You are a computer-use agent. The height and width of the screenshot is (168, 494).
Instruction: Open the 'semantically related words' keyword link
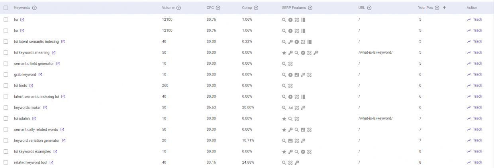click(x=36, y=129)
